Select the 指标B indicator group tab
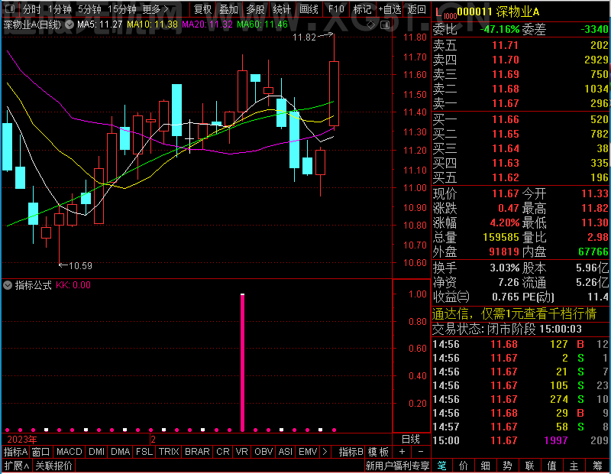 pyautogui.click(x=351, y=452)
